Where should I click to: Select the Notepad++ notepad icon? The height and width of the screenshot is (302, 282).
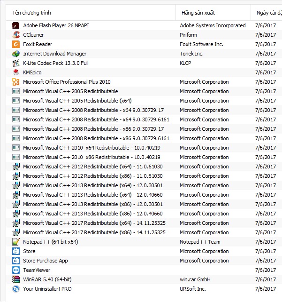pyautogui.click(x=16, y=242)
